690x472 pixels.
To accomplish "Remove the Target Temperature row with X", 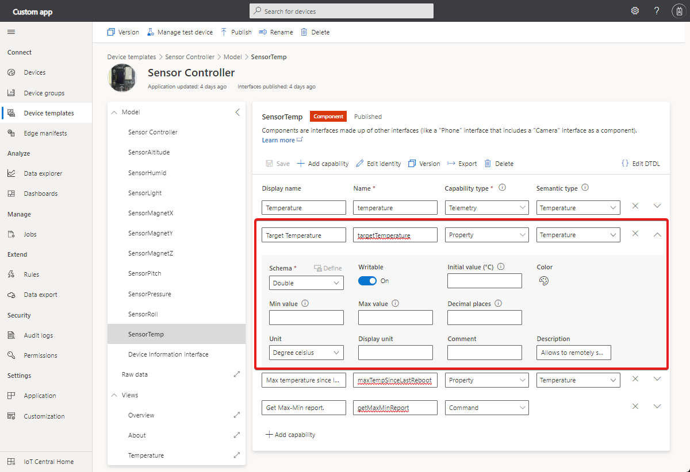I will point(635,234).
